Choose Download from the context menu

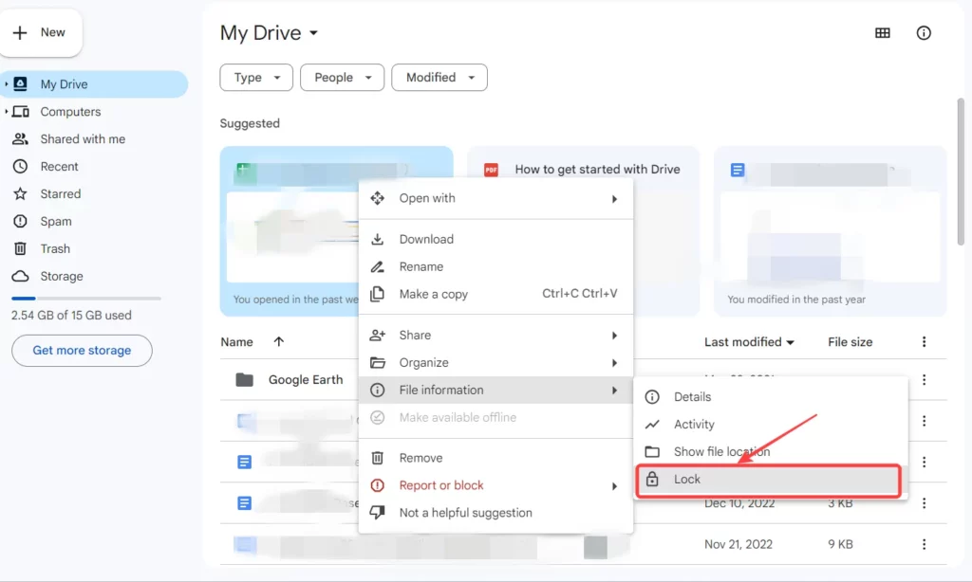click(x=495, y=240)
